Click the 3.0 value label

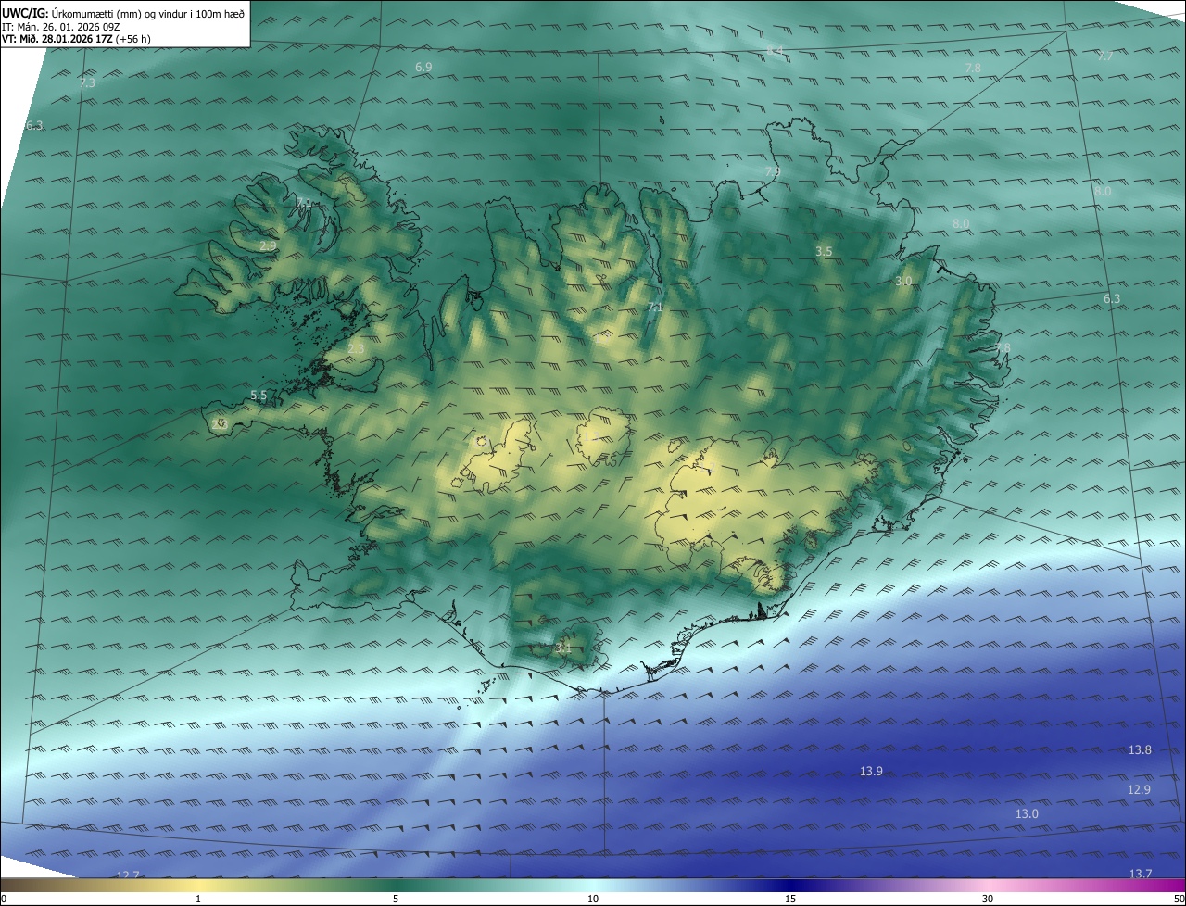pos(903,281)
